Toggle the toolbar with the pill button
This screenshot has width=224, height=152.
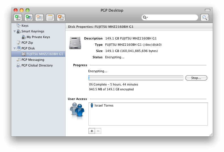tap(207, 10)
